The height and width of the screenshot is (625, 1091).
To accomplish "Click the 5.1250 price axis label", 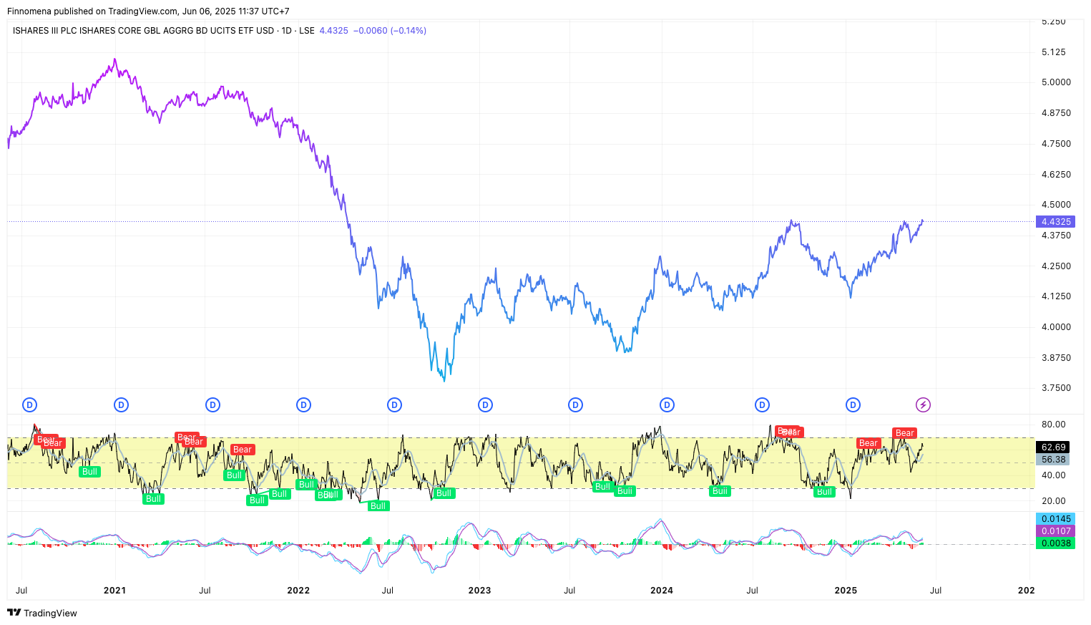I will (x=1054, y=52).
